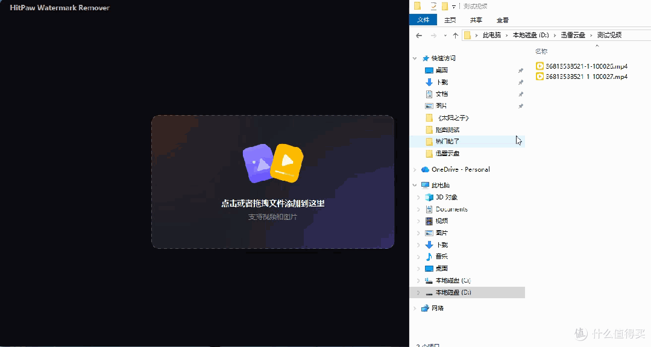Click 此电脑 in the address bar breadcrumb
This screenshot has width=651, height=347.
492,35
